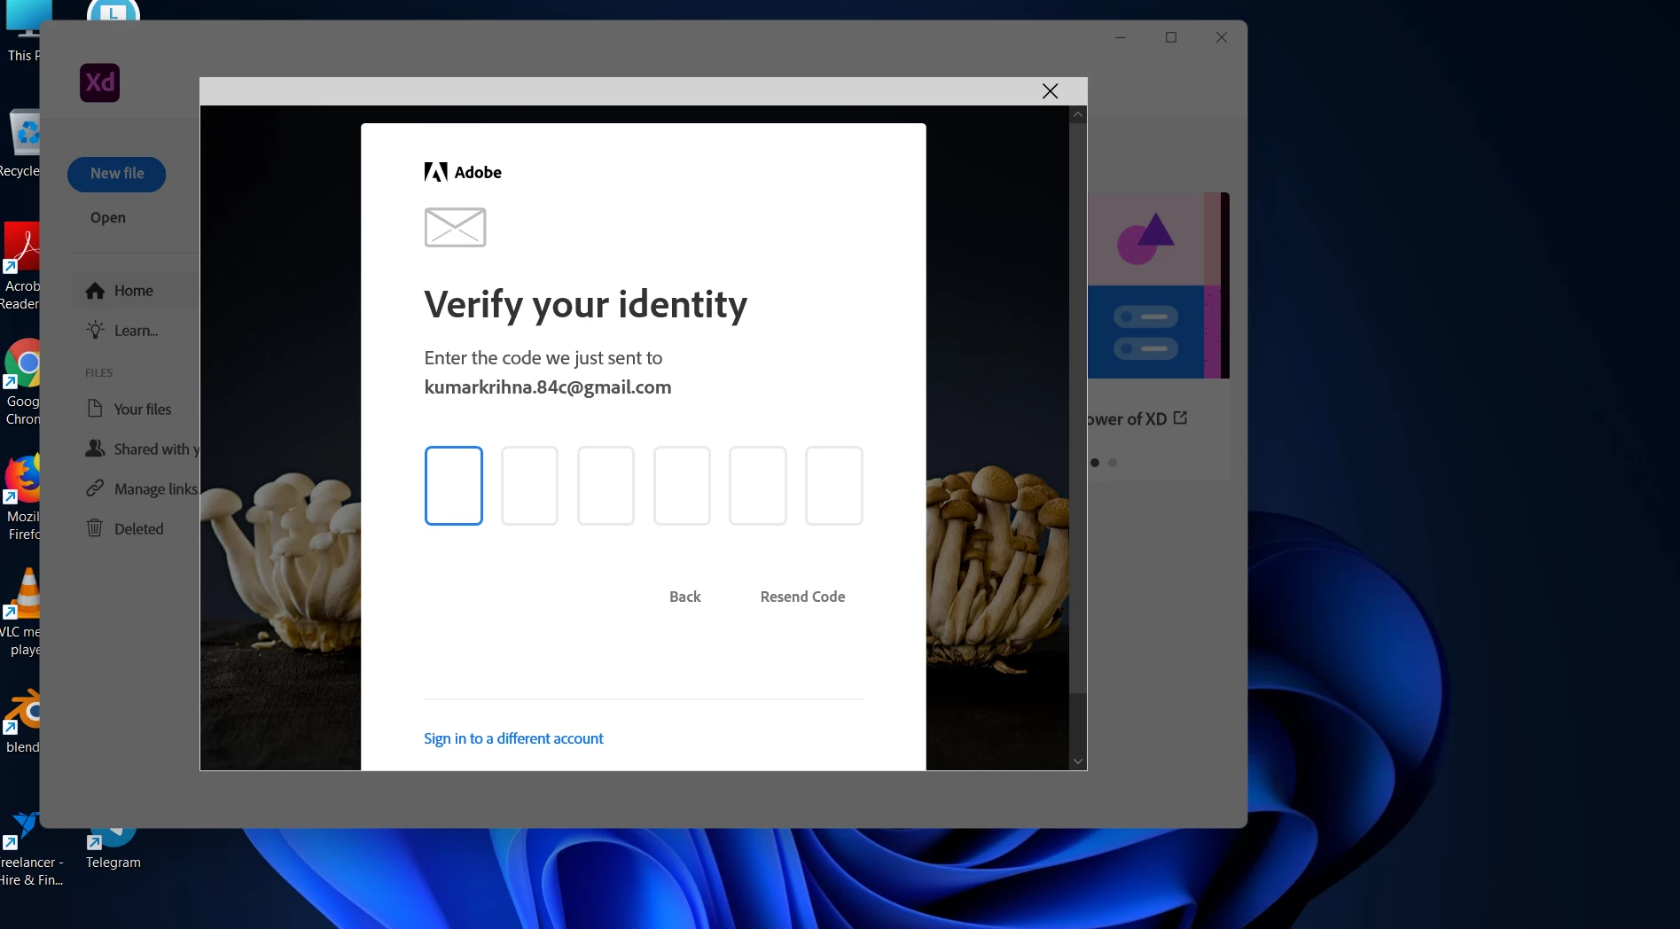Select VLC media player desktop icon
The height and width of the screenshot is (929, 1680).
(21, 613)
